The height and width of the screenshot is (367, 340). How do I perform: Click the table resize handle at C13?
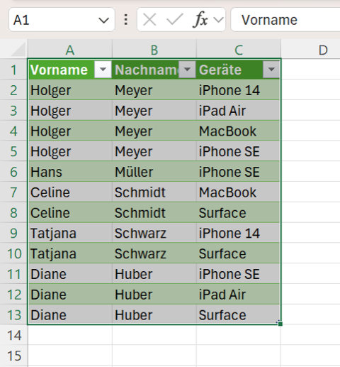[280, 323]
